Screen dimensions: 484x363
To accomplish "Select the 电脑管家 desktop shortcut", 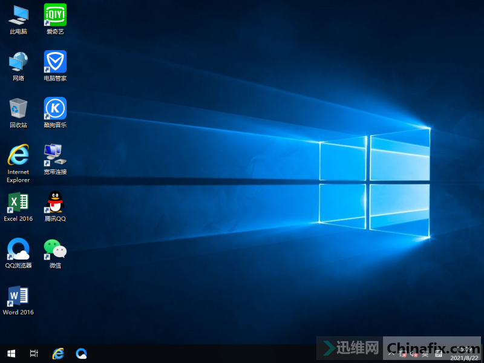I will tap(55, 66).
